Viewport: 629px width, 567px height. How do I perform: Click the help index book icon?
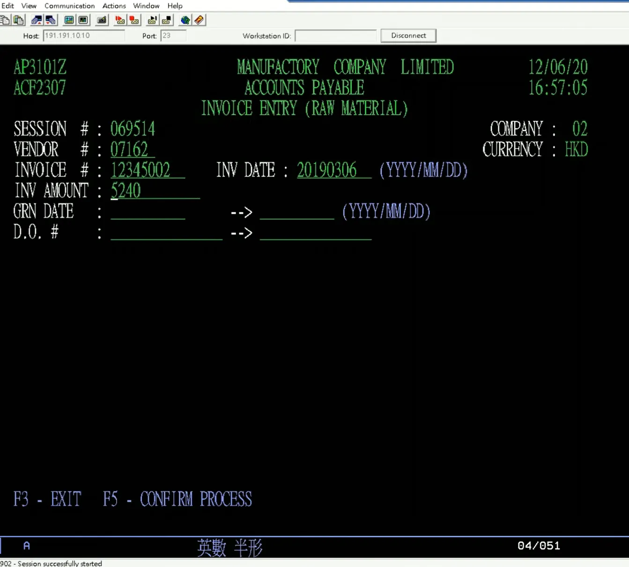[199, 20]
